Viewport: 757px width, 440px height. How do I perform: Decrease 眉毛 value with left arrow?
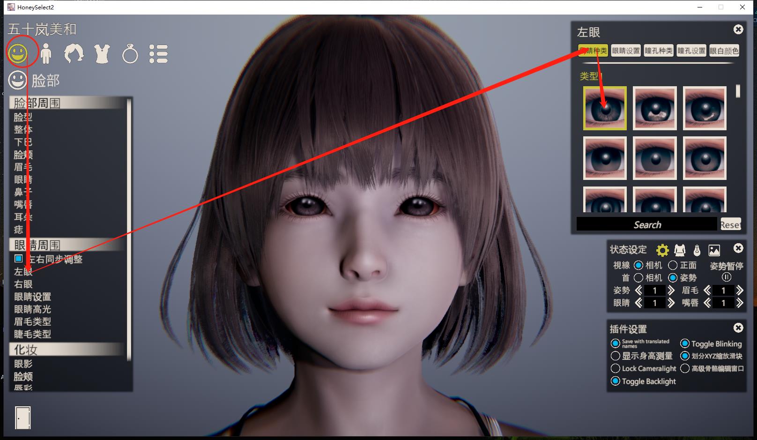point(707,291)
